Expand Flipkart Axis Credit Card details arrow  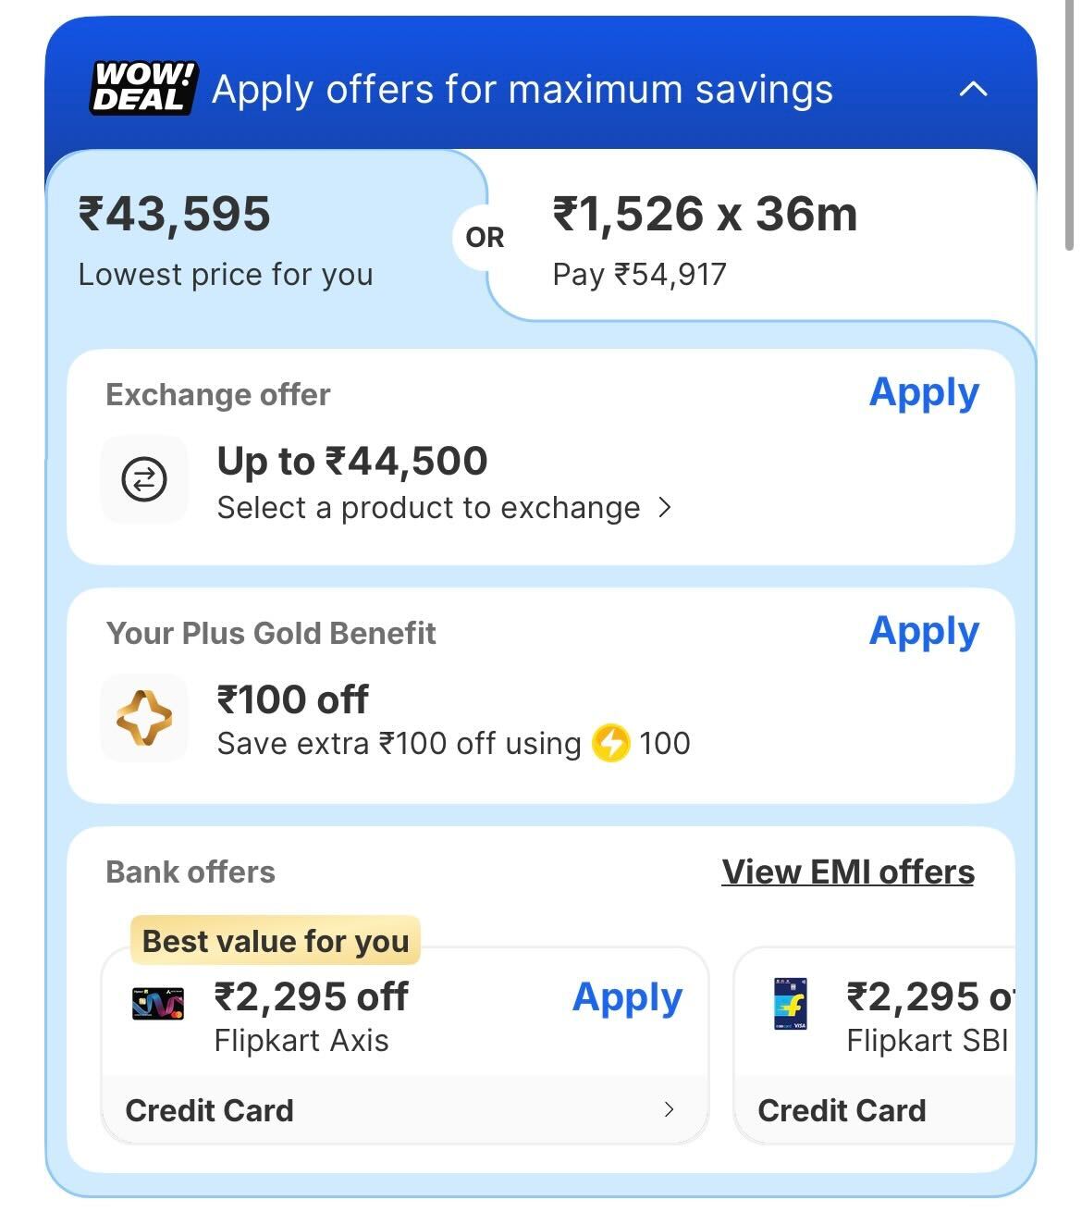[669, 1109]
